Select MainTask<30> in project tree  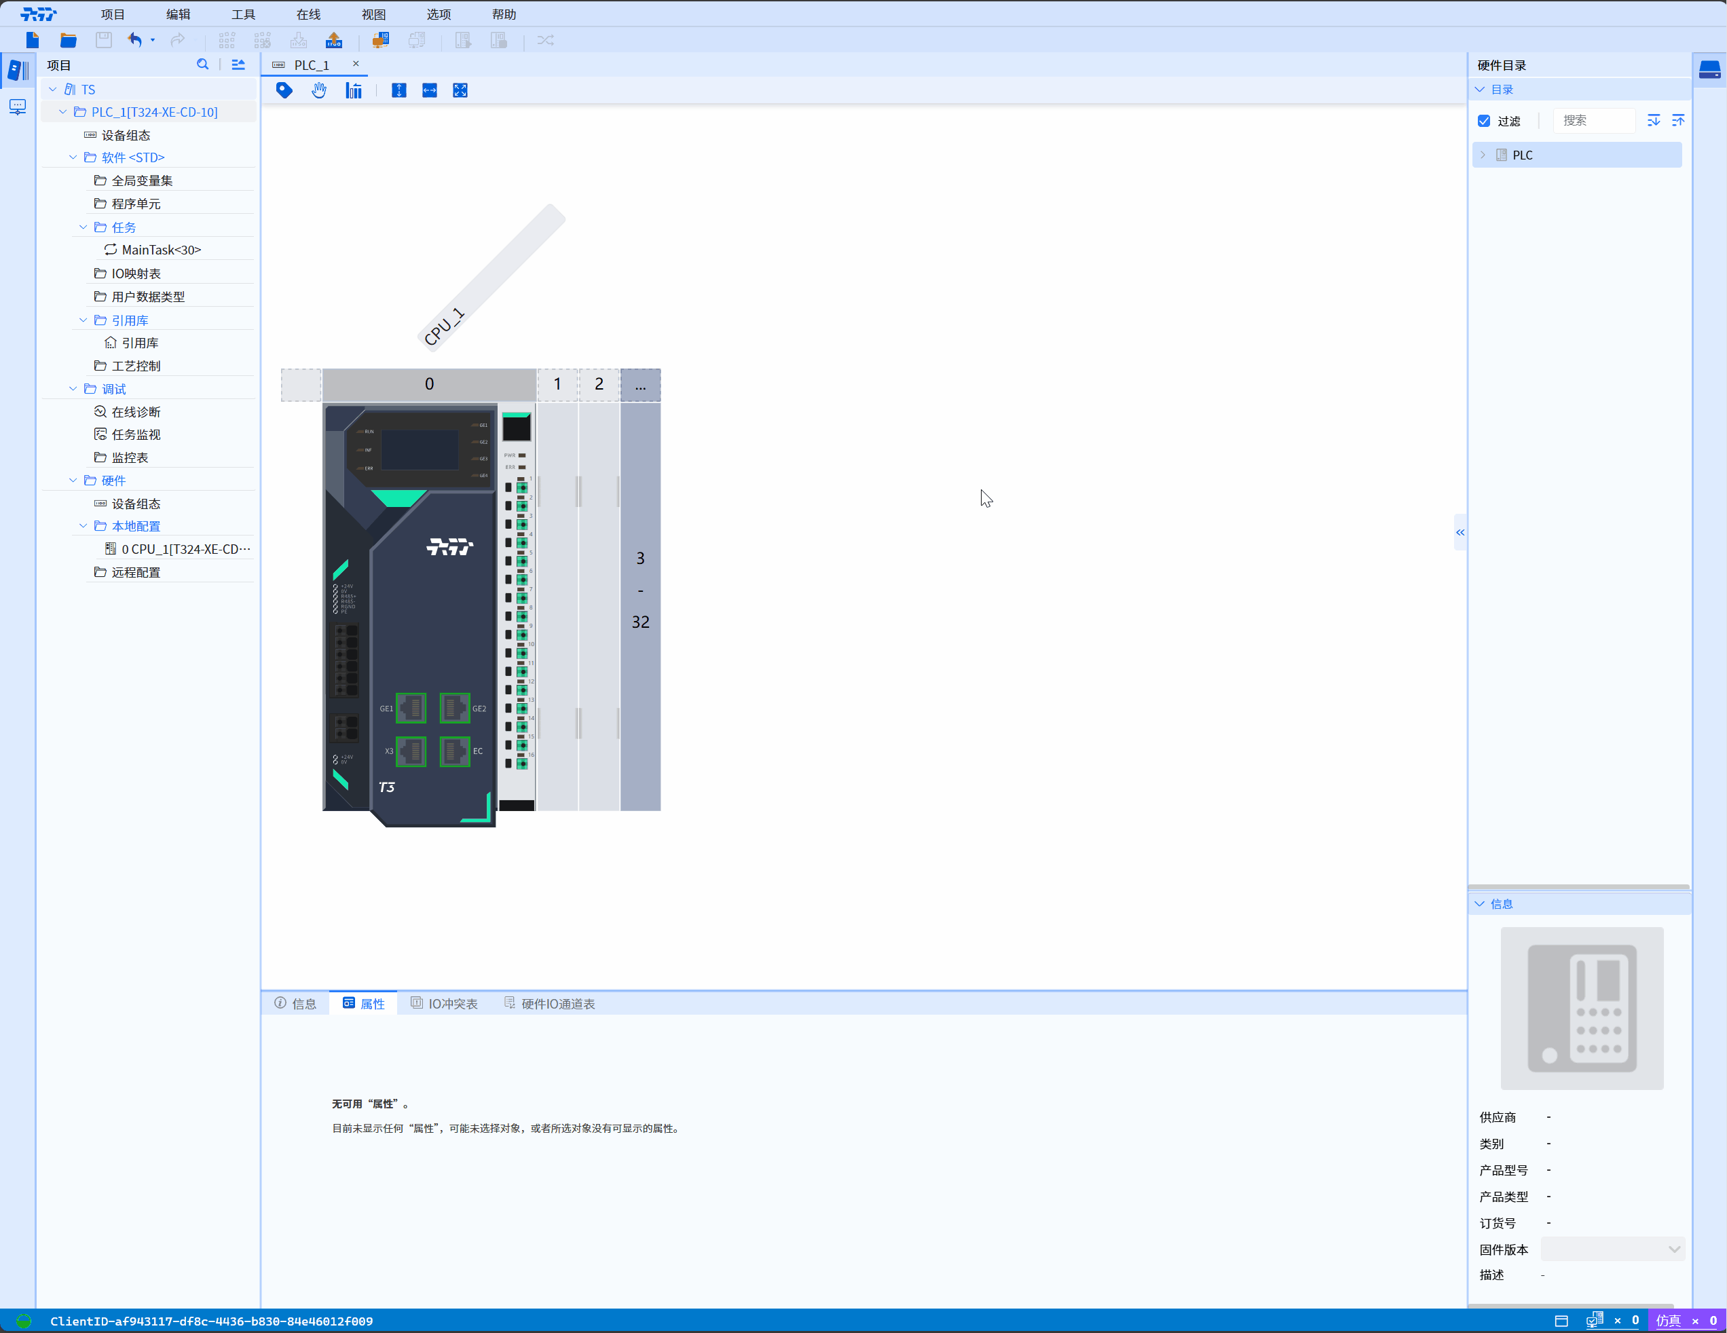pyautogui.click(x=160, y=250)
